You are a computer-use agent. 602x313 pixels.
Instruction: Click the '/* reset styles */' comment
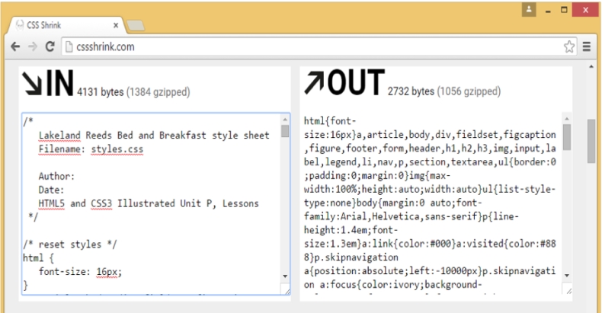[69, 244]
